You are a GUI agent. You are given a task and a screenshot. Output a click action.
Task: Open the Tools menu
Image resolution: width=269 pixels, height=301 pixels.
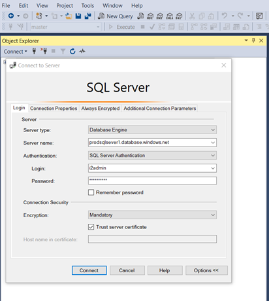(x=87, y=5)
